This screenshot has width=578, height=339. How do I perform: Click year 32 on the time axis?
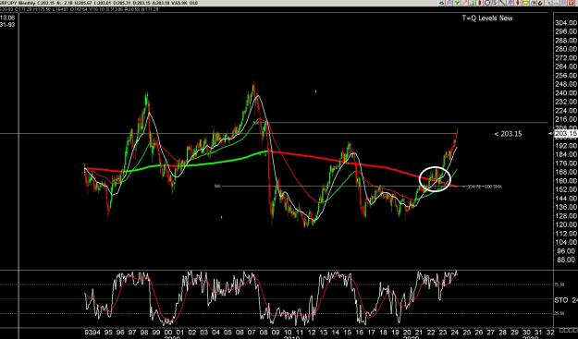[549, 332]
